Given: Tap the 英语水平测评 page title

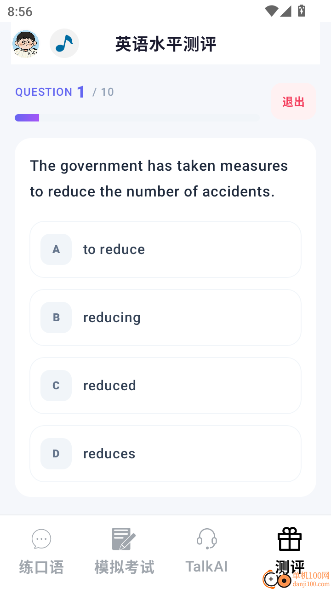Looking at the screenshot, I should [x=165, y=45].
